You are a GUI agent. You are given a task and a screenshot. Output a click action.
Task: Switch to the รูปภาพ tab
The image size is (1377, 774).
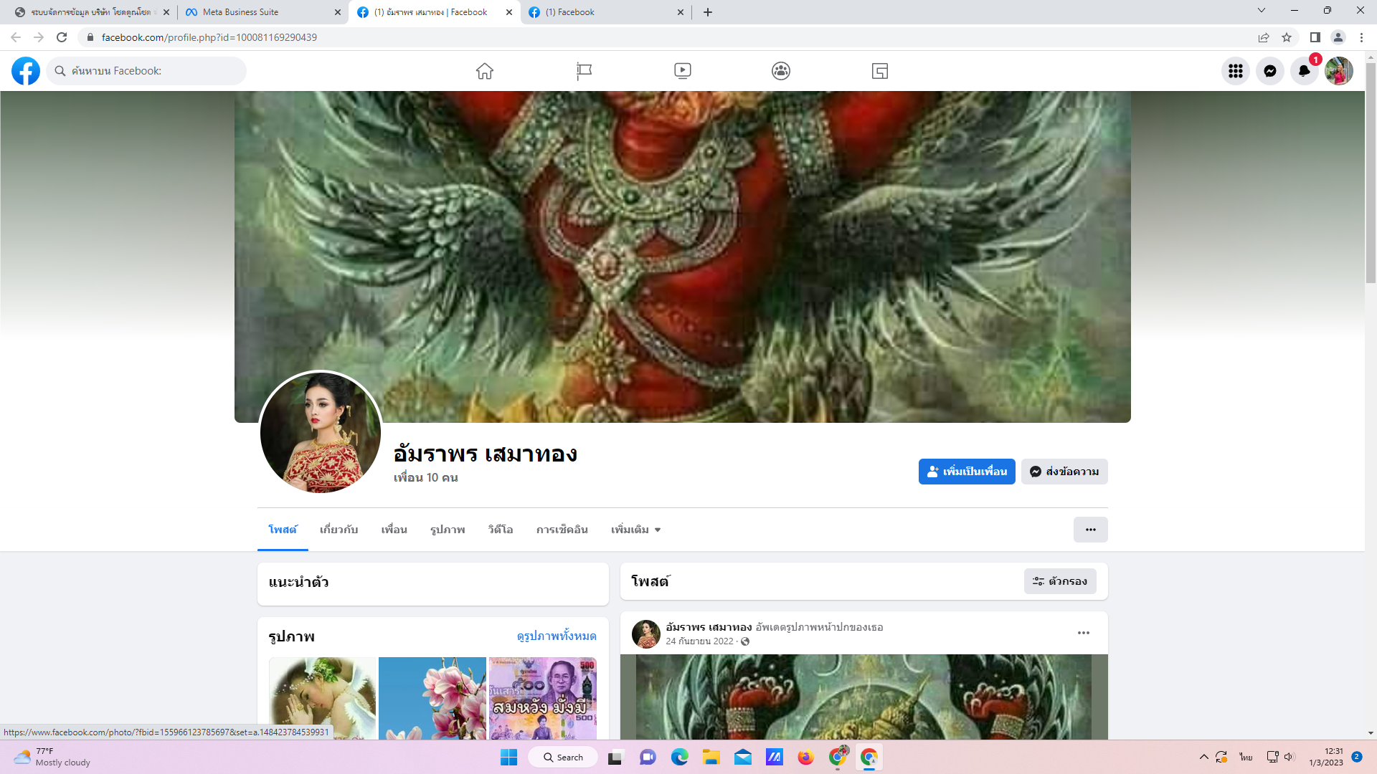click(x=448, y=530)
